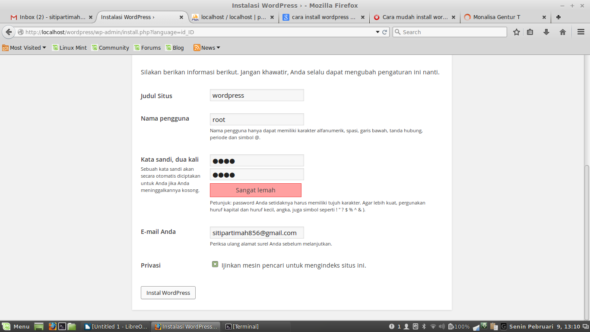Close the Gmail Inbox tab
This screenshot has width=590, height=332.
[90, 17]
